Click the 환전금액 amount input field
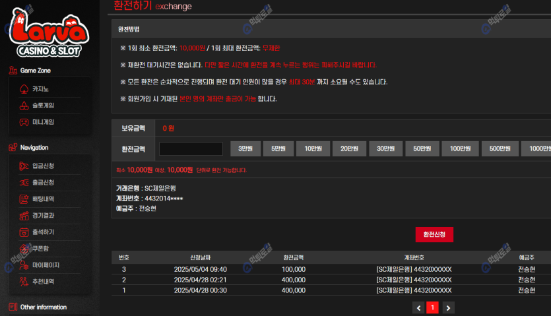 [x=191, y=149]
